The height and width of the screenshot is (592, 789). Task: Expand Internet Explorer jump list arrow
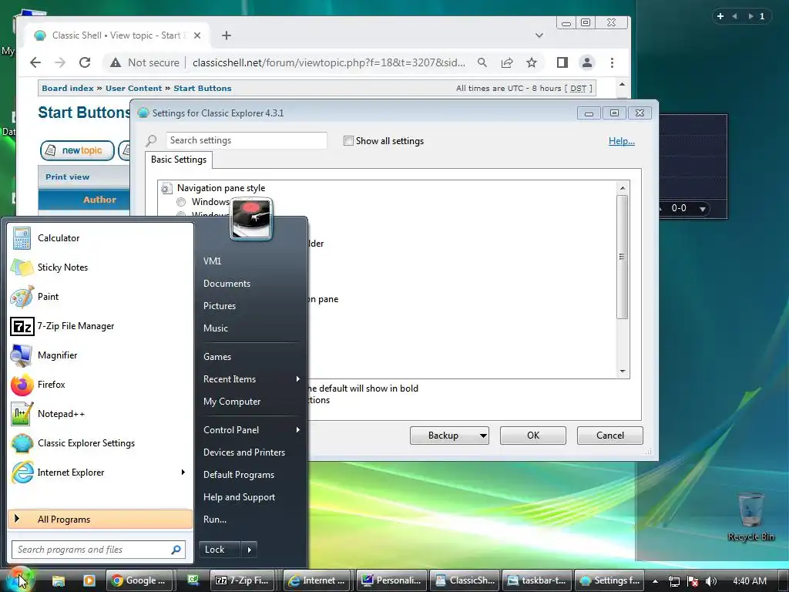(183, 473)
